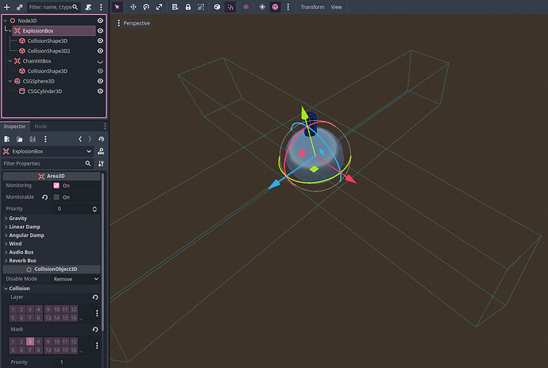
Task: Open Disable Mode dropdown
Action: pos(75,279)
